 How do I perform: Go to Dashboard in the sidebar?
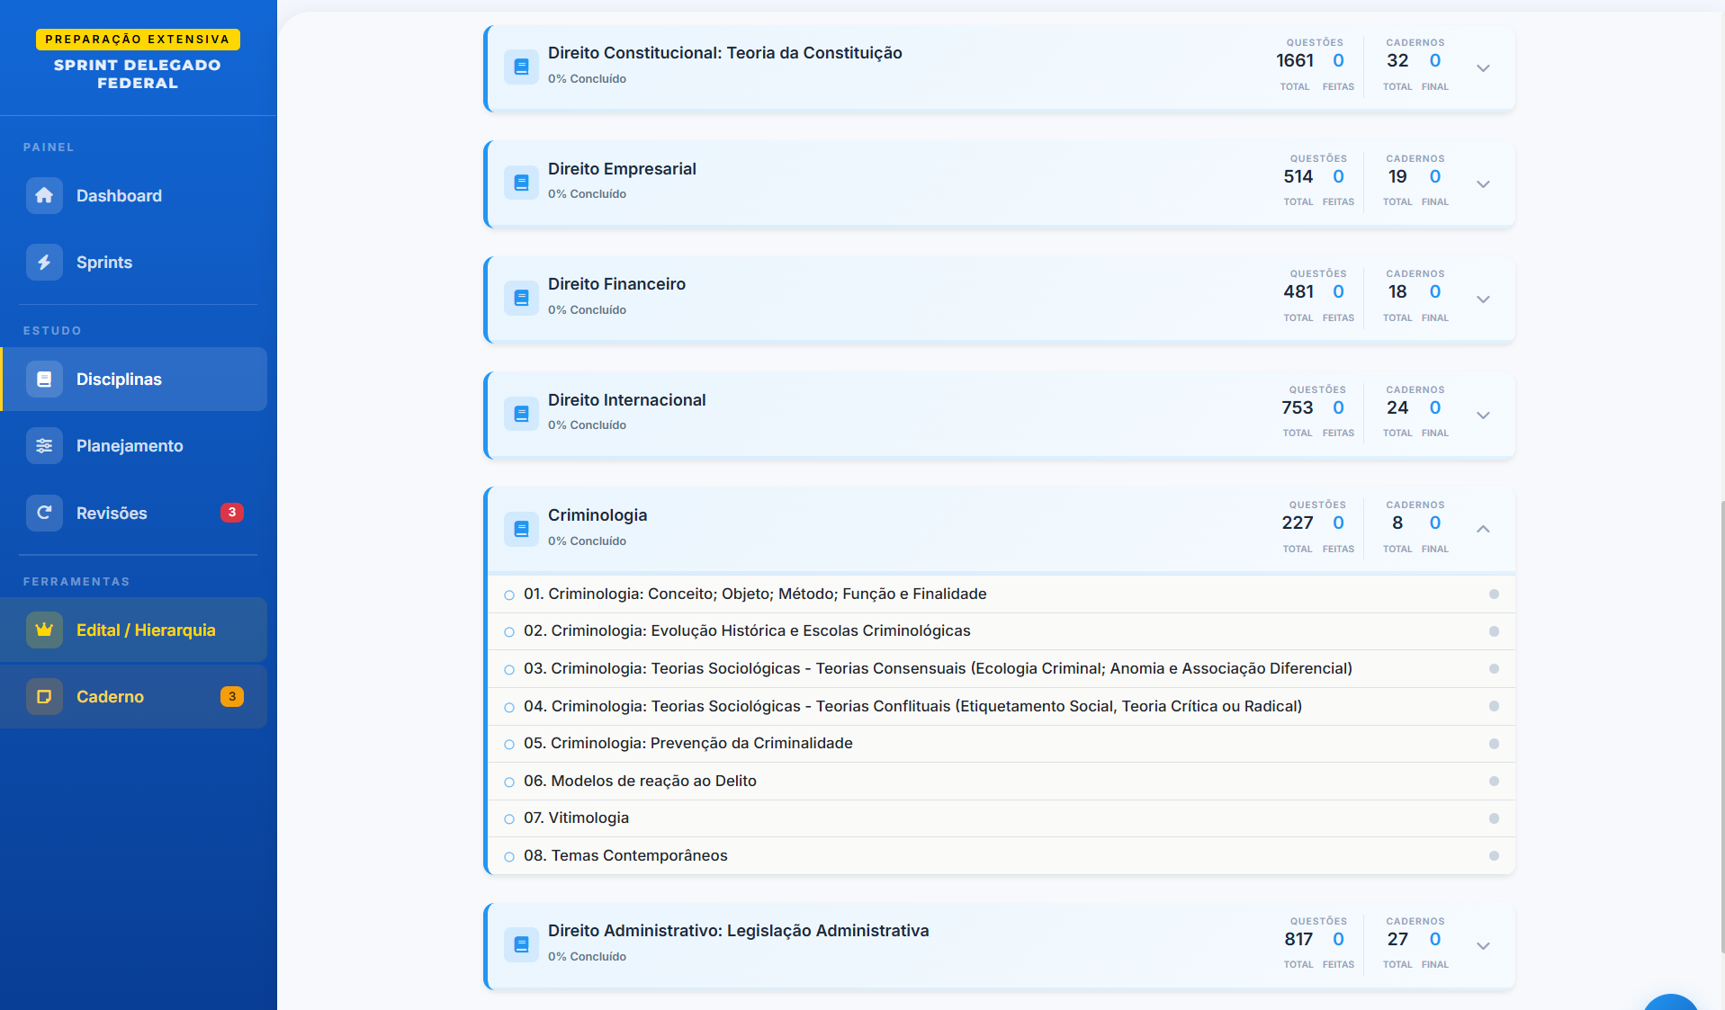[134, 195]
